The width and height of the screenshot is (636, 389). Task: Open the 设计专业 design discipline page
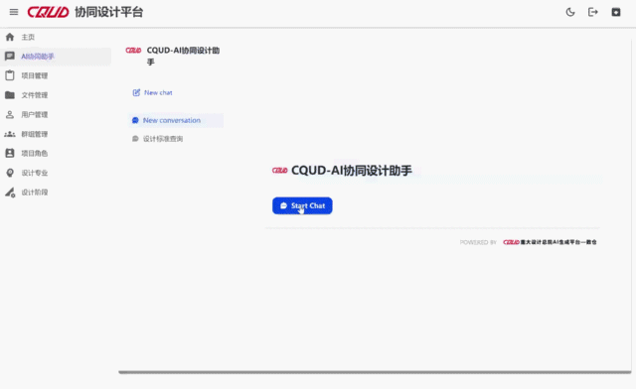coord(56,173)
